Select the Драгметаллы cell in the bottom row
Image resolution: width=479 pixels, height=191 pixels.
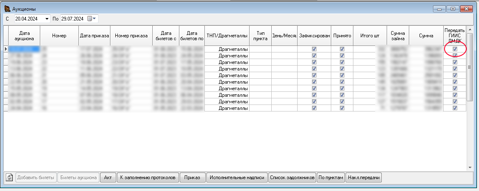point(227,108)
